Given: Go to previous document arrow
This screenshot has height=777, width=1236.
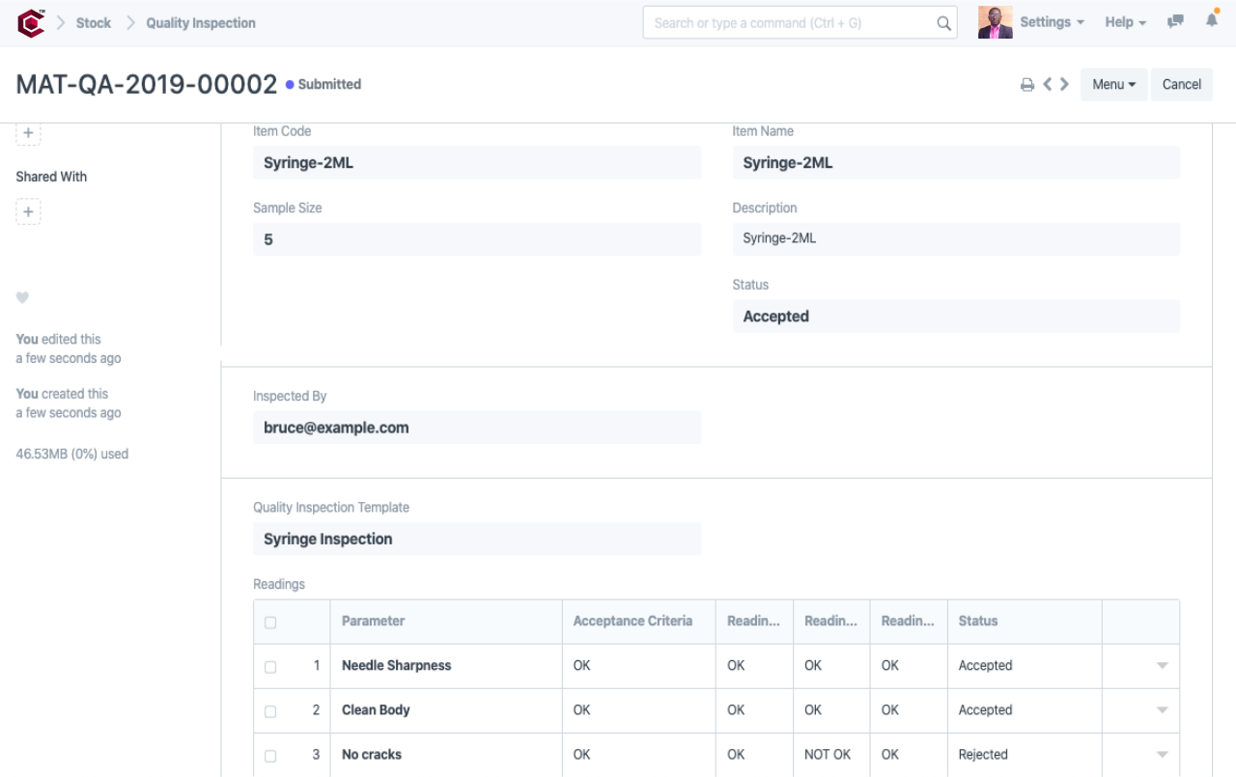Looking at the screenshot, I should 1048,85.
